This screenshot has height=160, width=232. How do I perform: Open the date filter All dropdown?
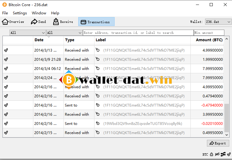[x=28, y=33]
